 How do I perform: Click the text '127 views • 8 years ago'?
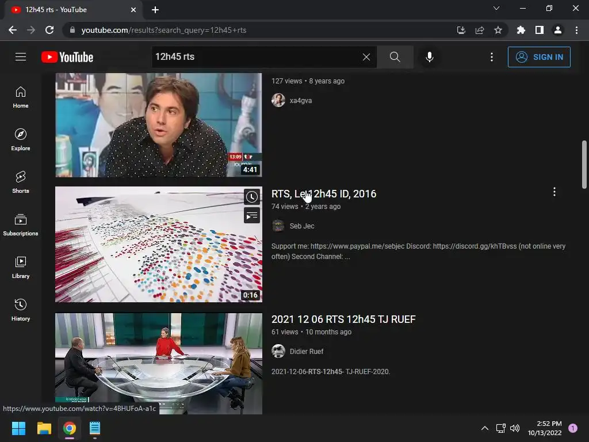click(308, 81)
